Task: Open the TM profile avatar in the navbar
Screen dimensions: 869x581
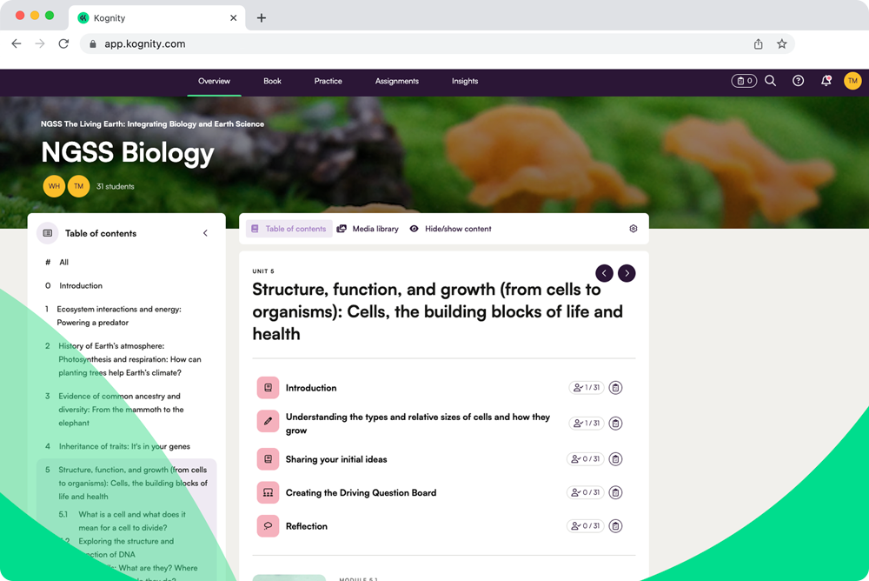Action: tap(852, 81)
